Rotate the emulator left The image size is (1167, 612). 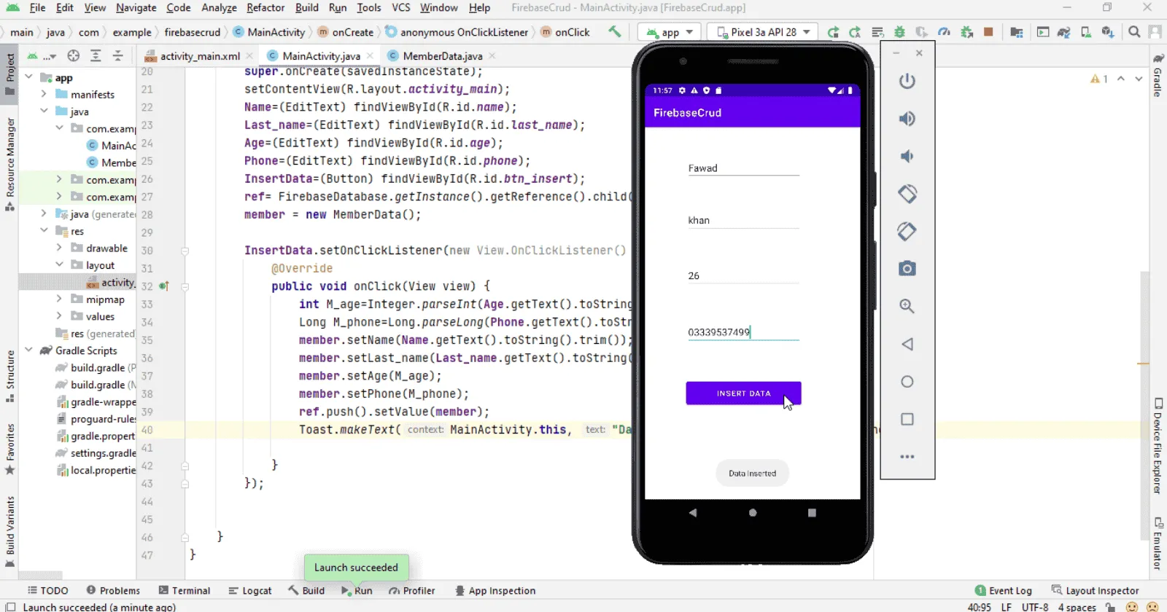(907, 194)
